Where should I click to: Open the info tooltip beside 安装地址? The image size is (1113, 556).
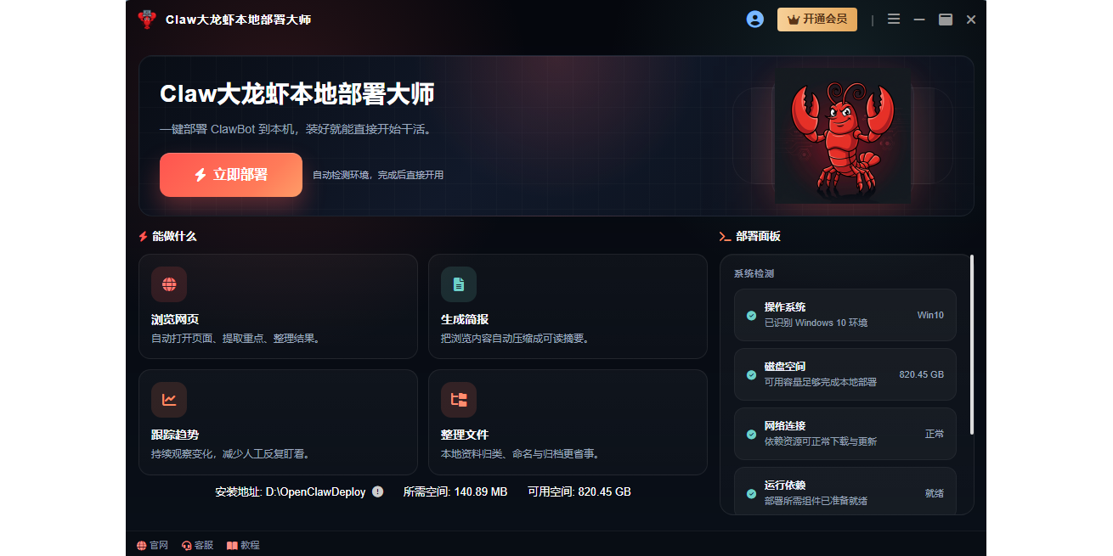[377, 491]
